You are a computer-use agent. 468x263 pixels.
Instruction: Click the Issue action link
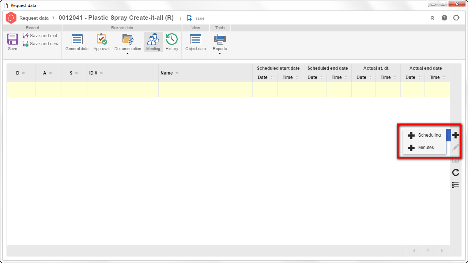point(195,18)
